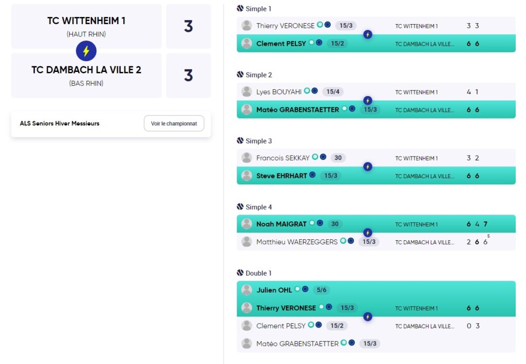Click the teal ring badge next to Lyes BOUYAHI
526x364 pixels.
[x=307, y=91]
